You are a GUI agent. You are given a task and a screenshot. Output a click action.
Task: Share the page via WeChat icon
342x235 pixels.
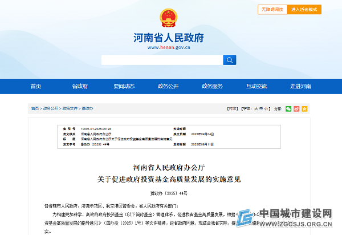[x=288, y=108]
